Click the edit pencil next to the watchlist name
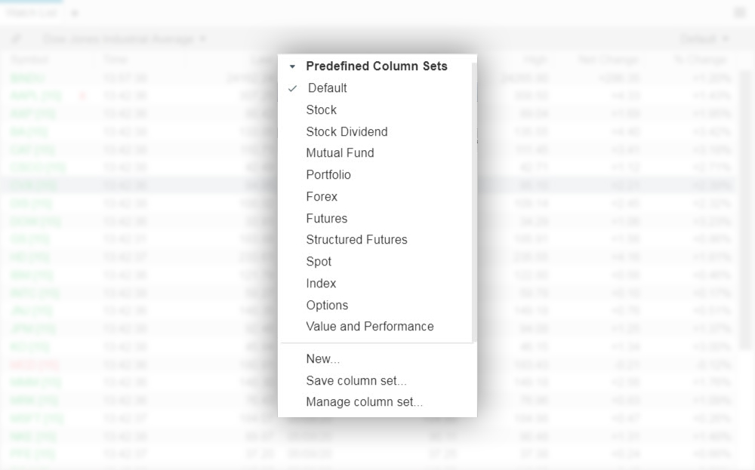 click(x=16, y=38)
